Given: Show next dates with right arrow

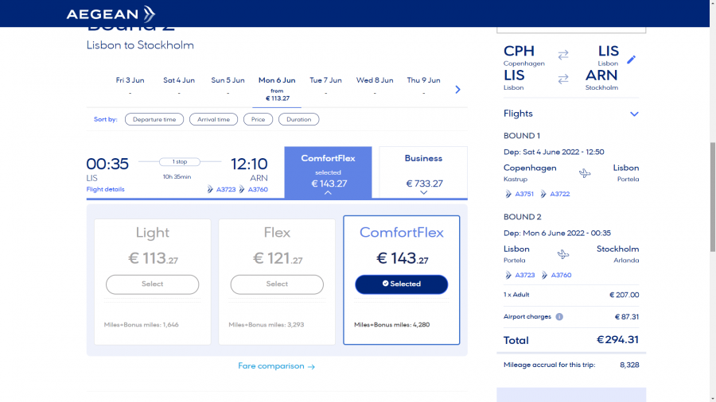Looking at the screenshot, I should pyautogui.click(x=457, y=90).
